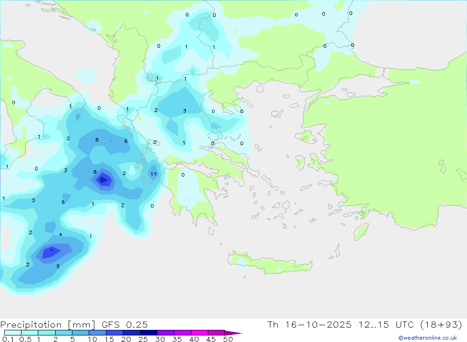Select the 5–10 mm legend color box
467x342 pixels.
(x=80, y=333)
